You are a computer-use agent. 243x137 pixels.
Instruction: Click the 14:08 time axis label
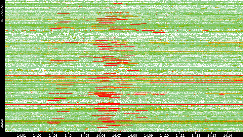point(132,135)
